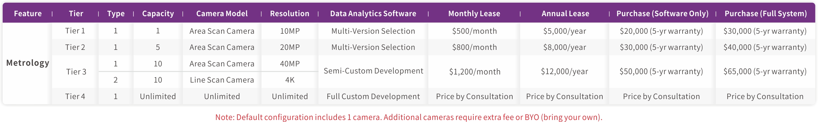Click the $65,000 full system price
818x122 pixels.
(765, 72)
